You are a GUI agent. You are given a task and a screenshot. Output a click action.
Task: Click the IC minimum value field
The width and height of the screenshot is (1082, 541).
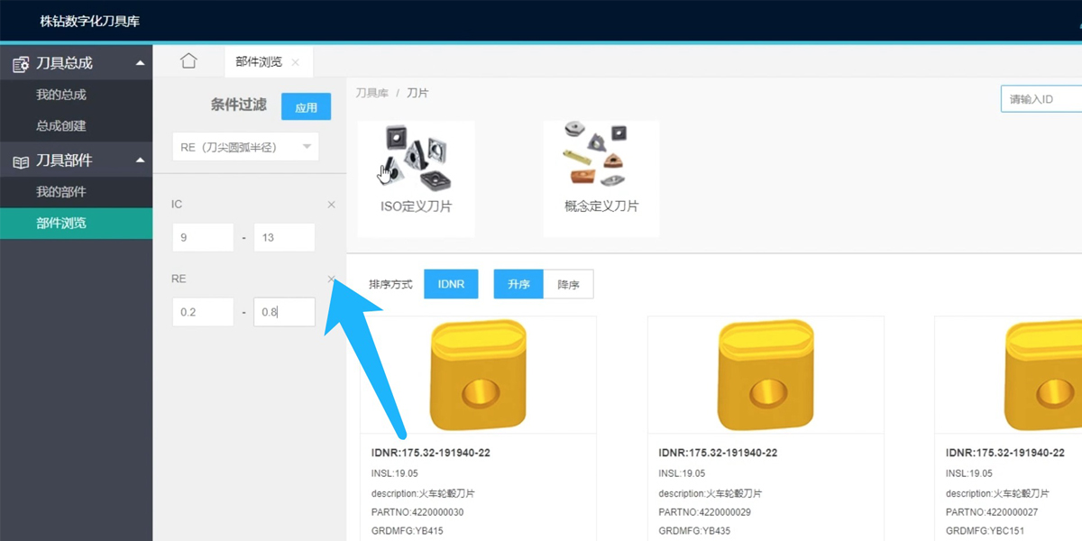click(x=203, y=238)
